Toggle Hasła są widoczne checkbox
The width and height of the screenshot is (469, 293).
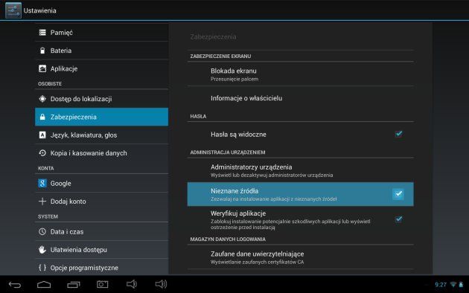pyautogui.click(x=398, y=134)
